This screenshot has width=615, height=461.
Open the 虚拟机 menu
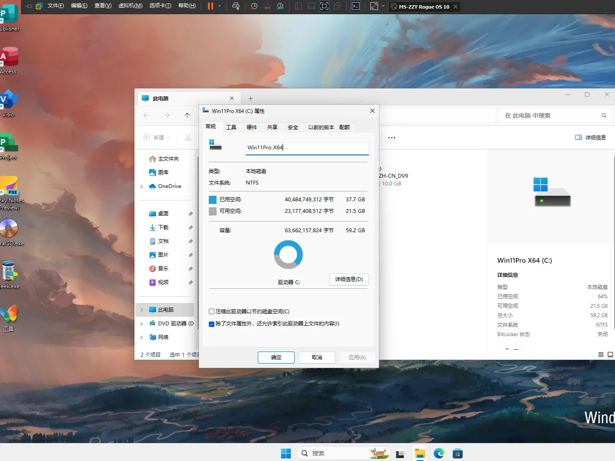coord(131,6)
